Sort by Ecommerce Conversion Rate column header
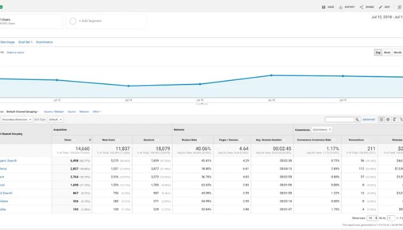The image size is (403, 230). (314, 140)
